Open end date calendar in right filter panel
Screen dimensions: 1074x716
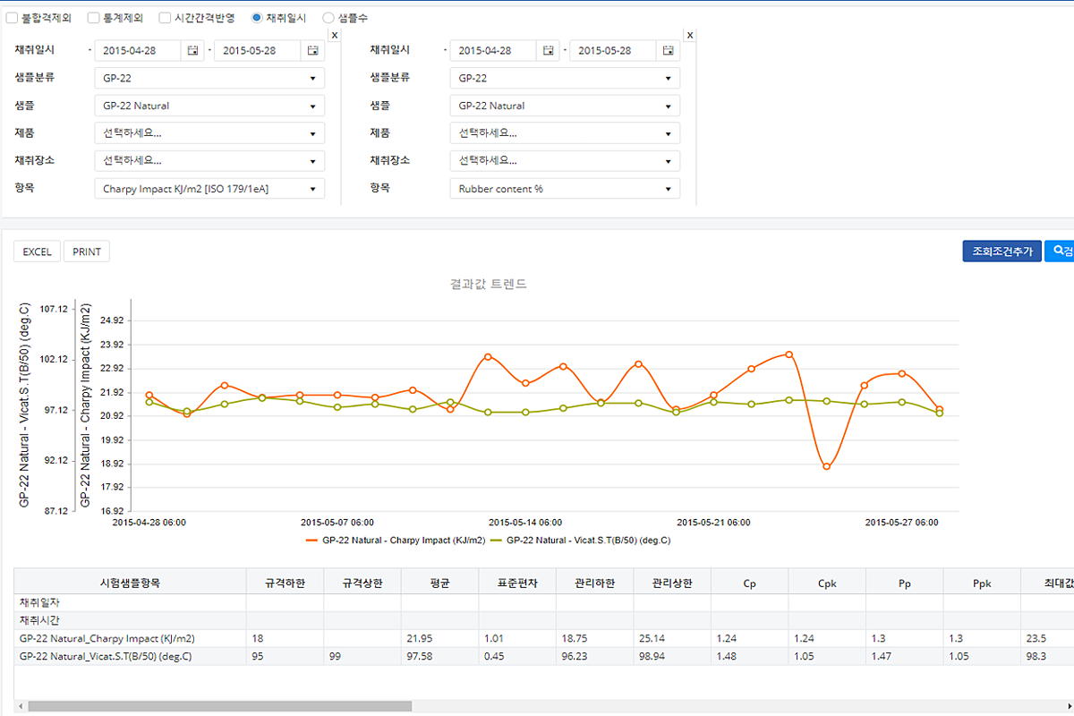point(668,51)
